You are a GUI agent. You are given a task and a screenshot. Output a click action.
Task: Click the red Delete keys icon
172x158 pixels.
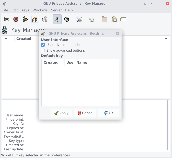[x=16, y=19]
